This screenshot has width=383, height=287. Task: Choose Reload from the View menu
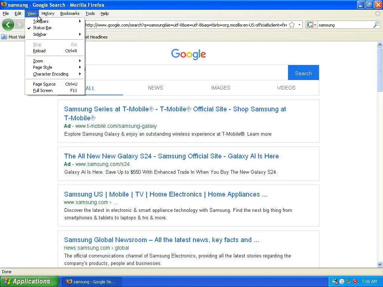coord(55,51)
